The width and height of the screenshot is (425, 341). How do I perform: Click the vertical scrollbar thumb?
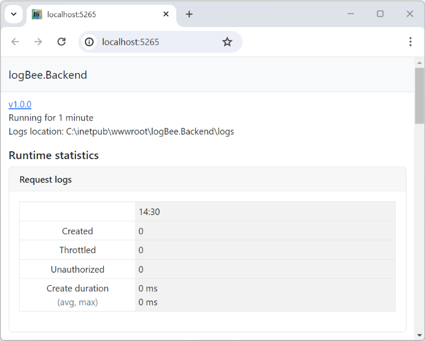pos(419,96)
